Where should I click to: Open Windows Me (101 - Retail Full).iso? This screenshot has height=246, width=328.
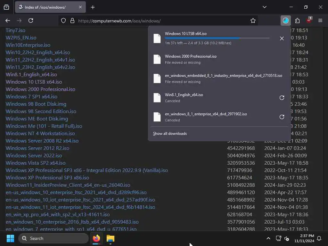[44, 126]
